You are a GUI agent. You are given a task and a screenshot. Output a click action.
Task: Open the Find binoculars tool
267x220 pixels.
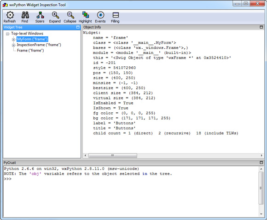coord(25,15)
